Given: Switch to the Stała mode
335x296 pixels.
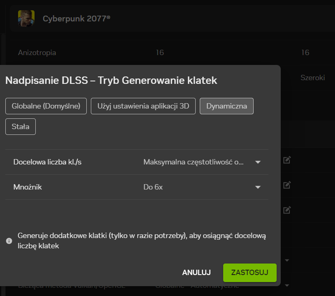Looking at the screenshot, I should pyautogui.click(x=21, y=127).
